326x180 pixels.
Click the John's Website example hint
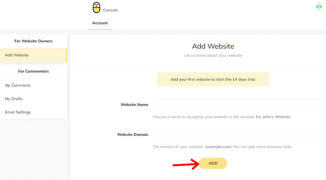click(273, 117)
